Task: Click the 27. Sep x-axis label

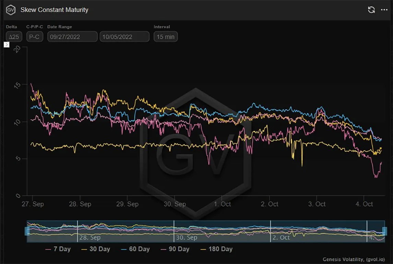Action: click(33, 204)
